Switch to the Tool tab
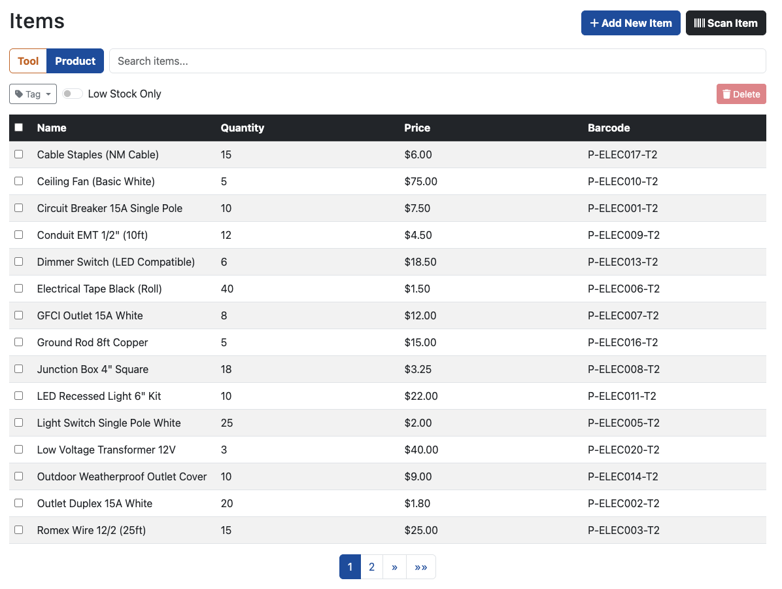The height and width of the screenshot is (589, 782). pos(27,61)
